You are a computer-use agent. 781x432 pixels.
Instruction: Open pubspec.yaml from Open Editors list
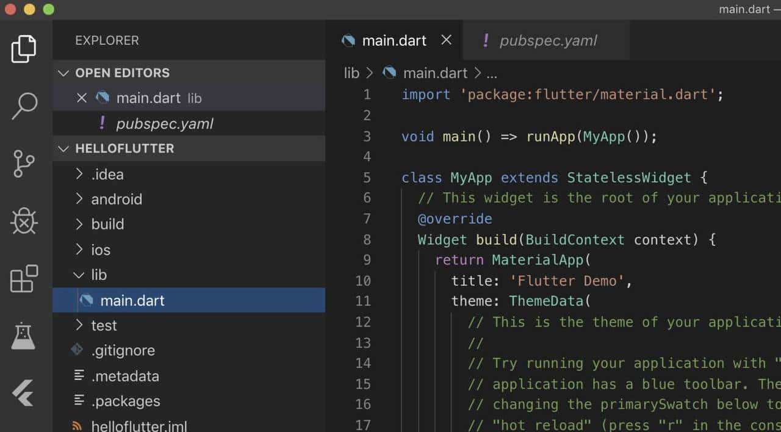(x=164, y=124)
